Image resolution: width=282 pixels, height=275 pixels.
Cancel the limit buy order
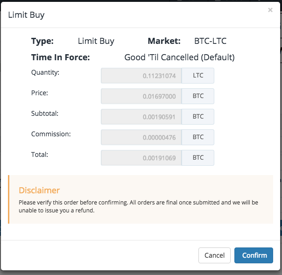coord(214,255)
